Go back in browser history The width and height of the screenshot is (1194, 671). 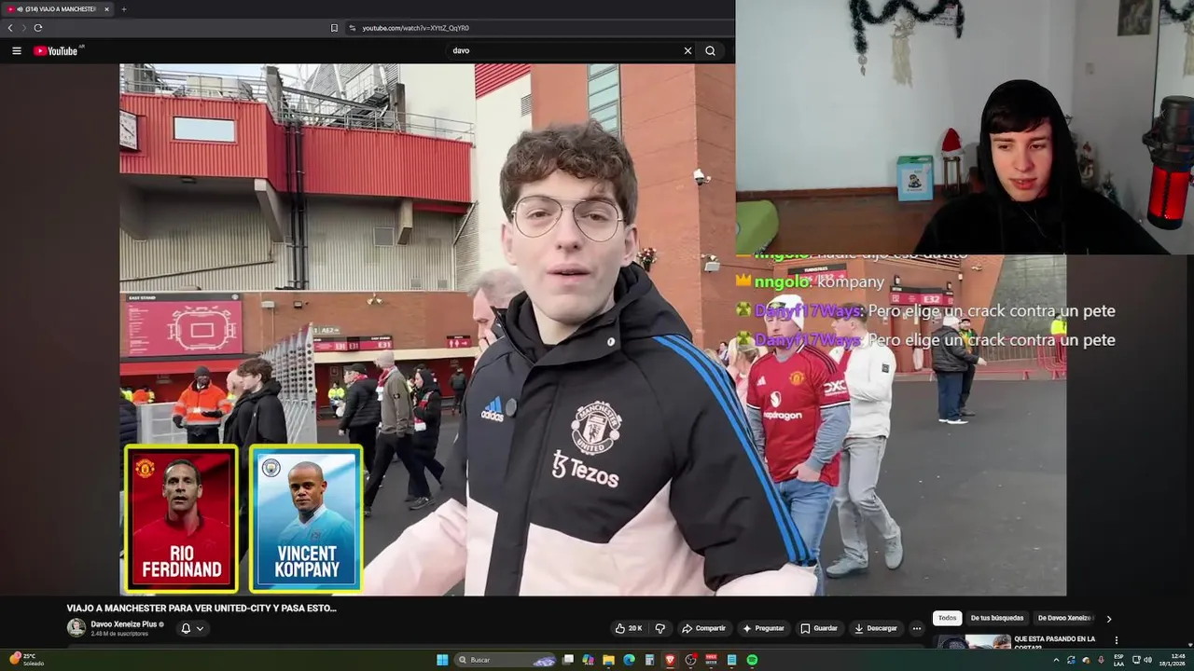10,28
